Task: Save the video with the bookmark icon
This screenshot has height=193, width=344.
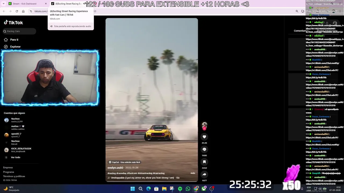Action: pyautogui.click(x=204, y=162)
